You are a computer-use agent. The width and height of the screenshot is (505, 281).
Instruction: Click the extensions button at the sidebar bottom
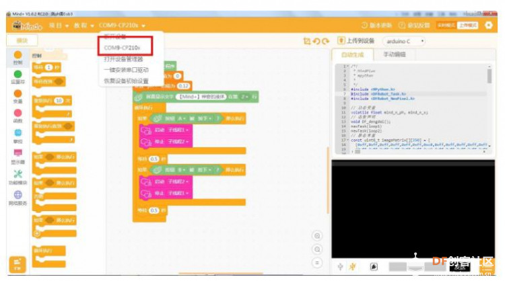(x=18, y=264)
